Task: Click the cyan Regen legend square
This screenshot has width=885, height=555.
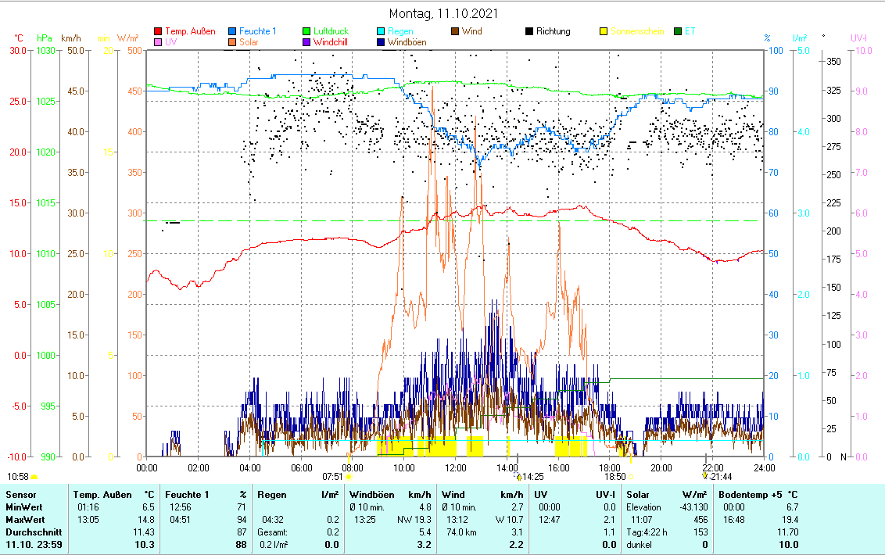Action: coord(381,32)
